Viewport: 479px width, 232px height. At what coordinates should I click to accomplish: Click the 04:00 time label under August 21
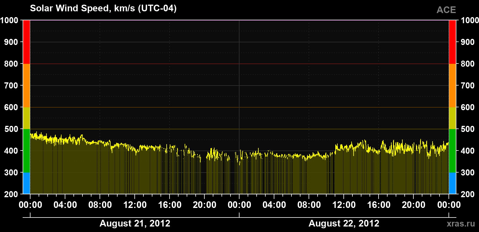[65, 205]
